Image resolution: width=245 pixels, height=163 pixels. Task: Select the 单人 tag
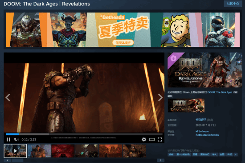click(215, 155)
